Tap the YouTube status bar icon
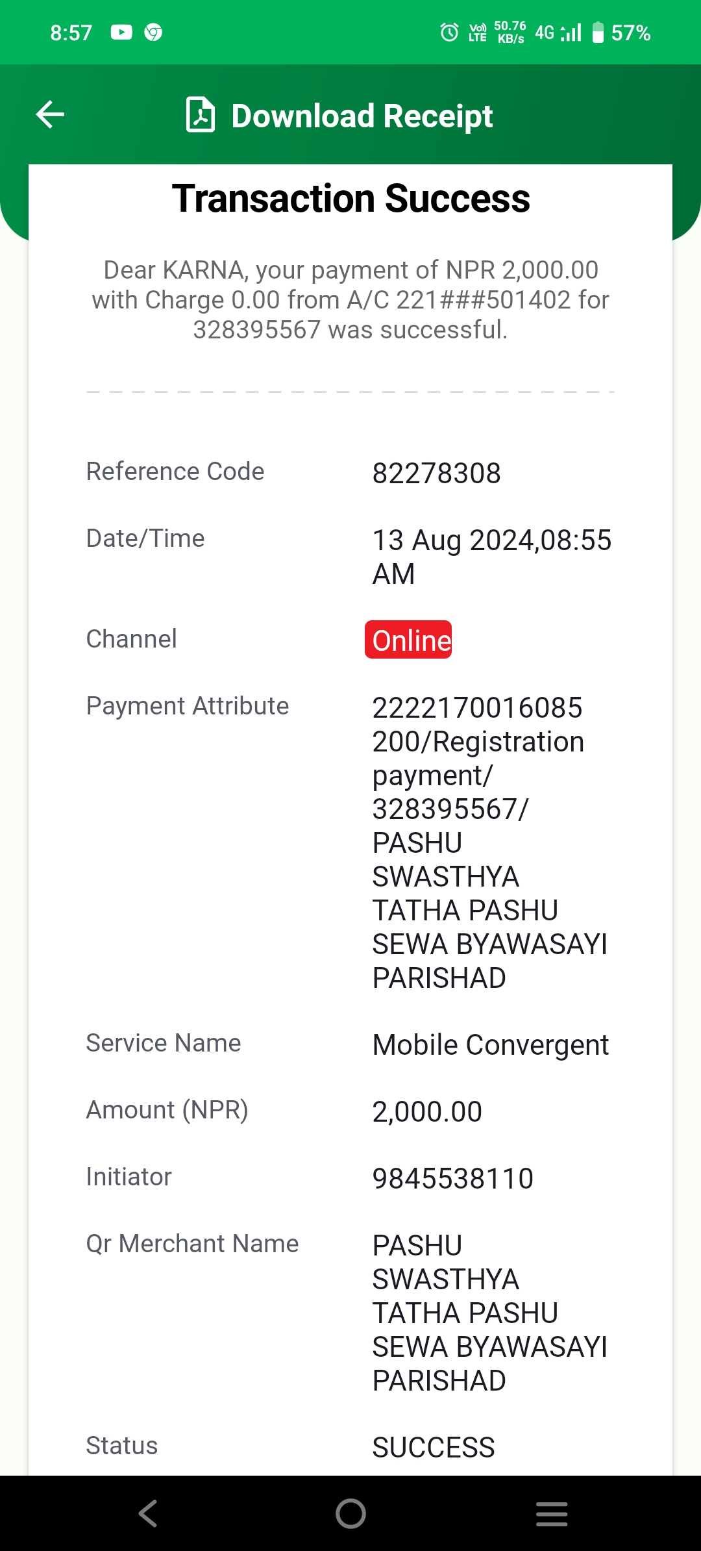 click(121, 32)
